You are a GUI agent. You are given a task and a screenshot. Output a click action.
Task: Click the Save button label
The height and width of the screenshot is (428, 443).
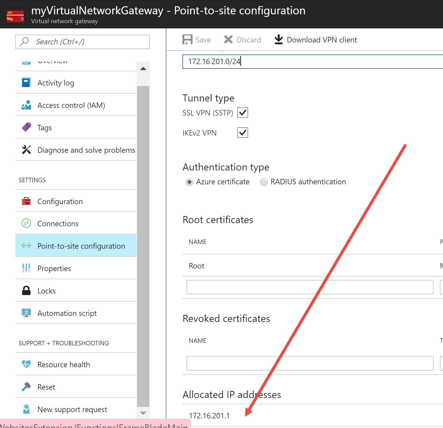(x=203, y=40)
